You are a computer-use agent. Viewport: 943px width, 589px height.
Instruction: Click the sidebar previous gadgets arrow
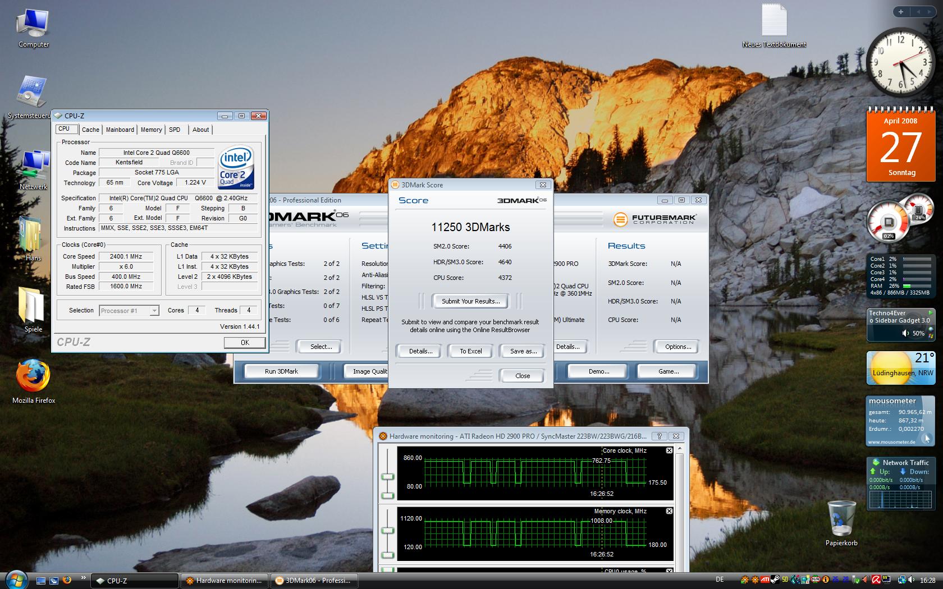(x=918, y=11)
